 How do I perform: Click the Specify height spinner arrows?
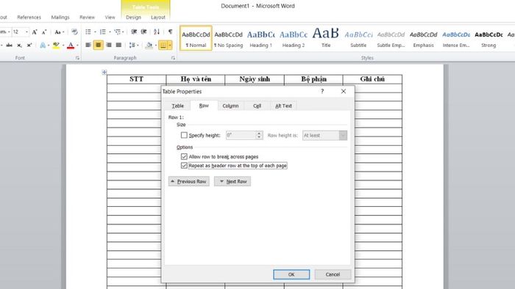(x=259, y=135)
